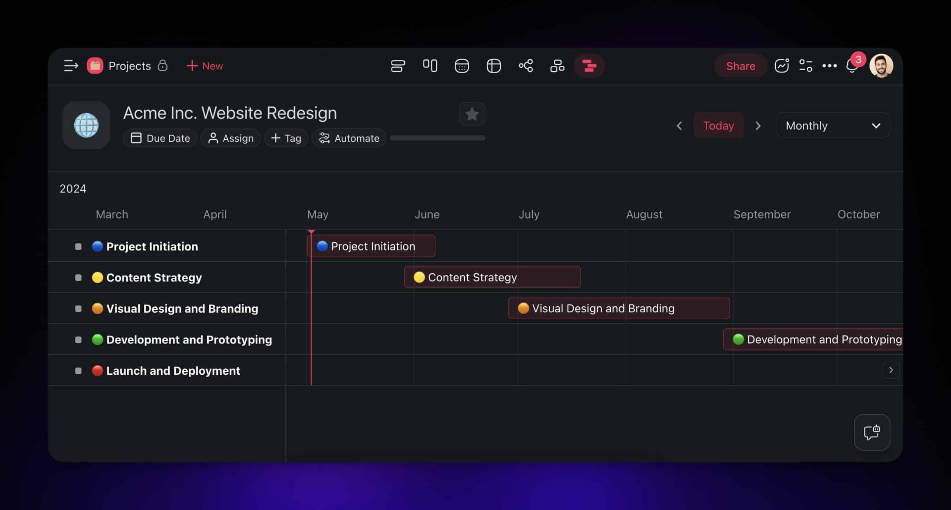Check the Project Initiation task checkbox
This screenshot has height=510, width=951.
pos(78,246)
